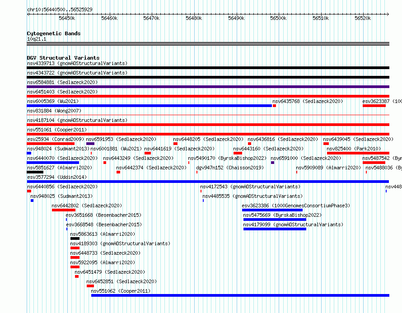Click red bar under nsv6442802
Image resolution: width=402 pixels, height=313 pixels.
(x=64, y=210)
